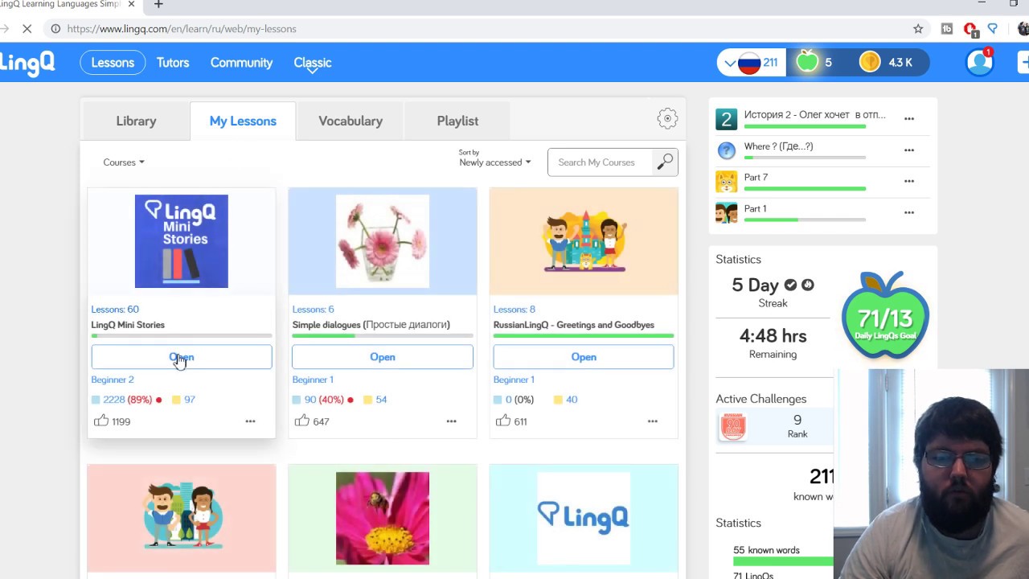Click the site info icon in address bar

point(55,28)
